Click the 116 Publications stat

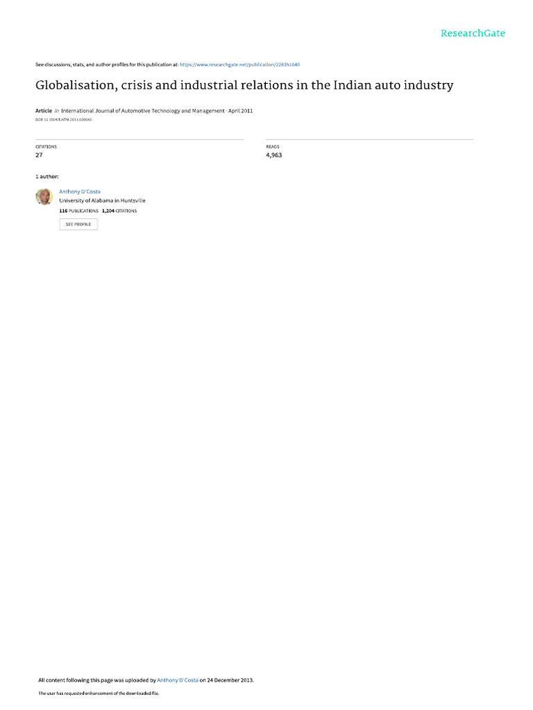tap(79, 211)
